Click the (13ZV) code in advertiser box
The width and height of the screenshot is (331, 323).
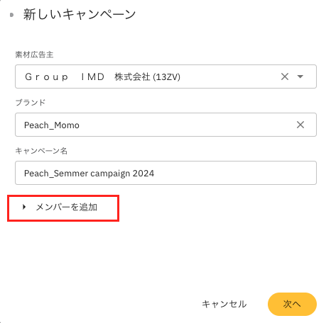tap(166, 77)
